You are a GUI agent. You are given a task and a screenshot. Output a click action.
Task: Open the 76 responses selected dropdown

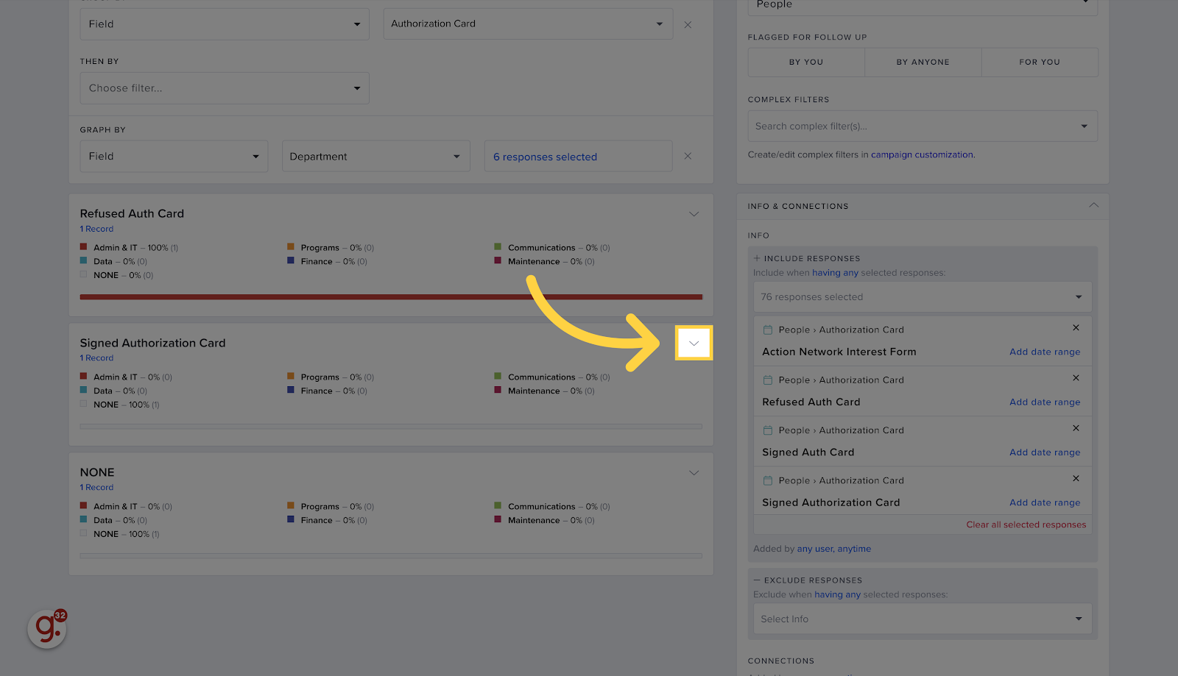click(923, 297)
